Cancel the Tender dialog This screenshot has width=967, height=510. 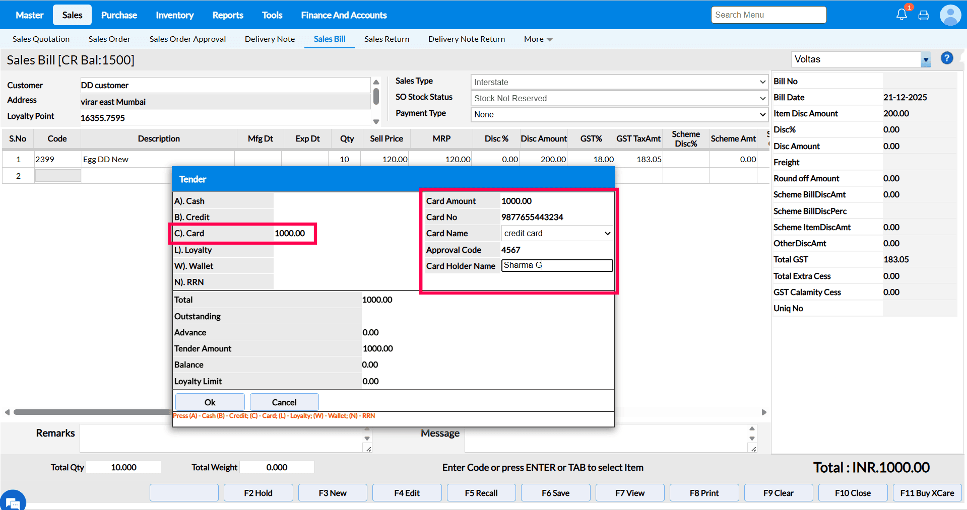284,402
